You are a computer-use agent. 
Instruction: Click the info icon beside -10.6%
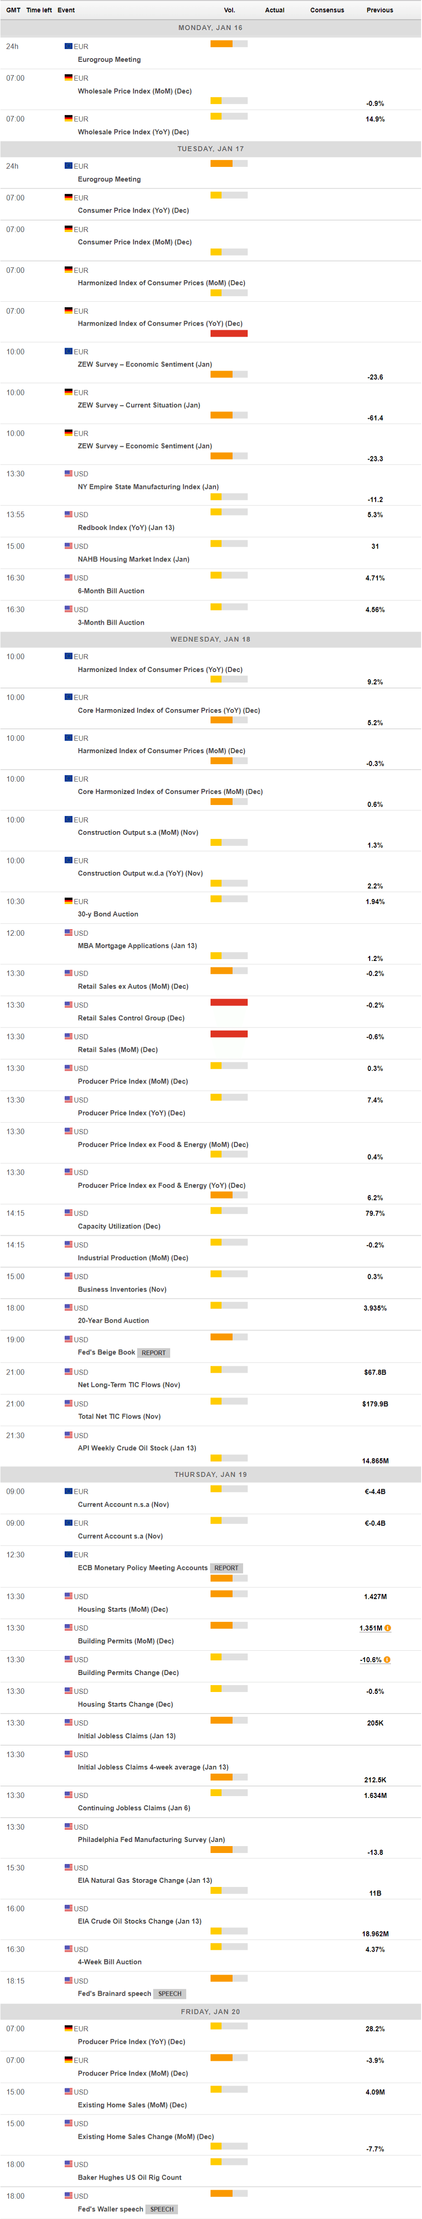pos(388,1659)
